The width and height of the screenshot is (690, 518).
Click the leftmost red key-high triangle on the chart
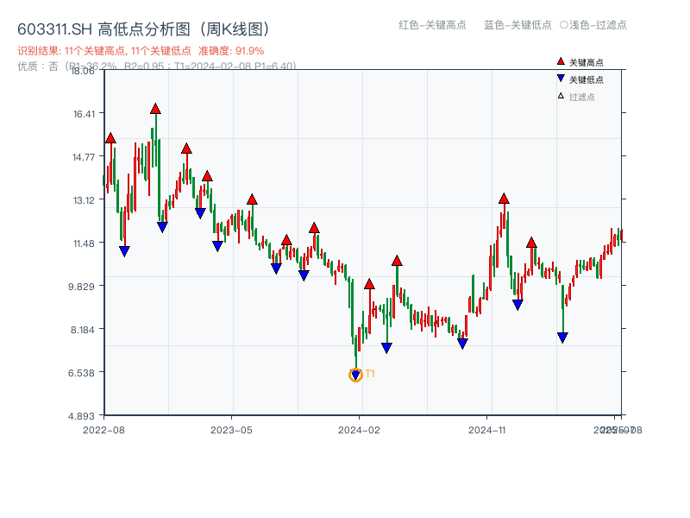tap(110, 136)
